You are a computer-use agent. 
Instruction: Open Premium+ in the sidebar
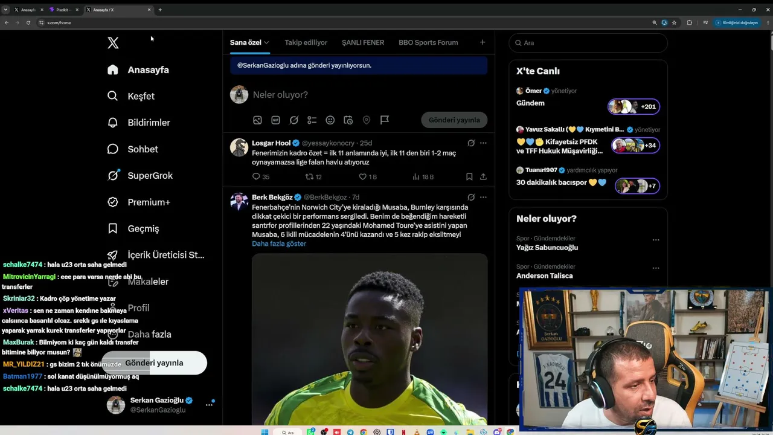click(139, 202)
